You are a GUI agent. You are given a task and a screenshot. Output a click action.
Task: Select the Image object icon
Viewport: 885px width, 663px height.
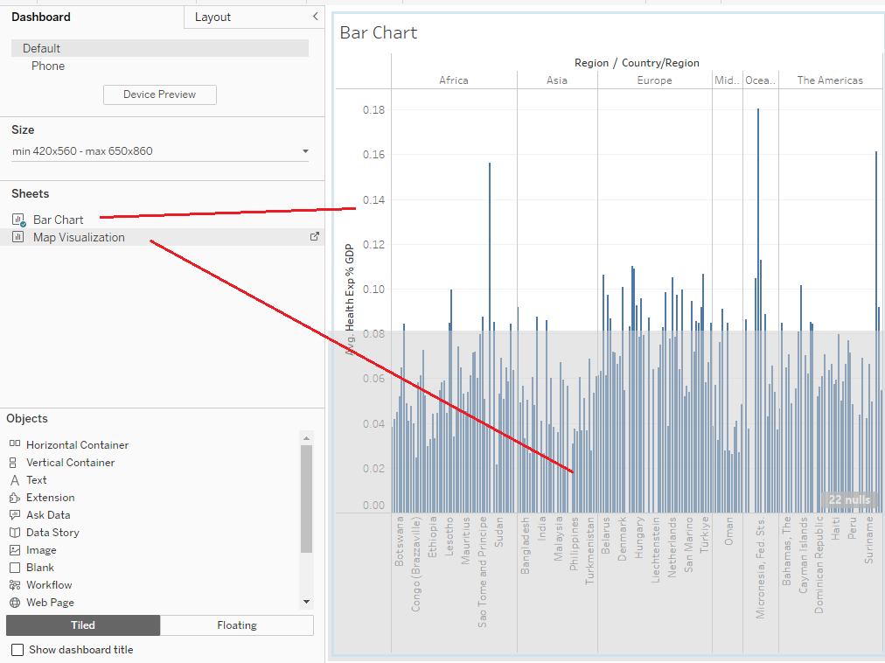[x=15, y=549]
